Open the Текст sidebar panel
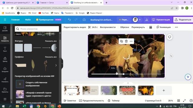 click(5, 49)
